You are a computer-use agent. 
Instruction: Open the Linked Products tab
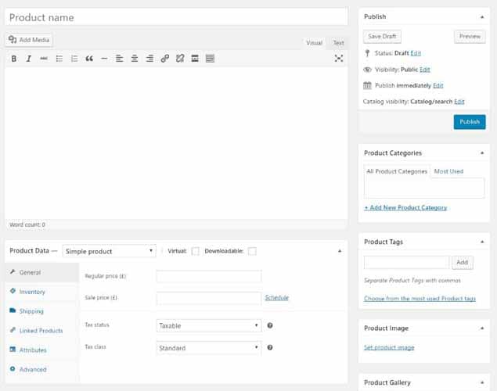[x=41, y=331]
